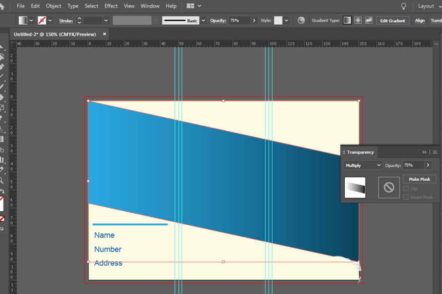Open the Transparency panel hamburger menu
442x294 pixels.
[435, 153]
